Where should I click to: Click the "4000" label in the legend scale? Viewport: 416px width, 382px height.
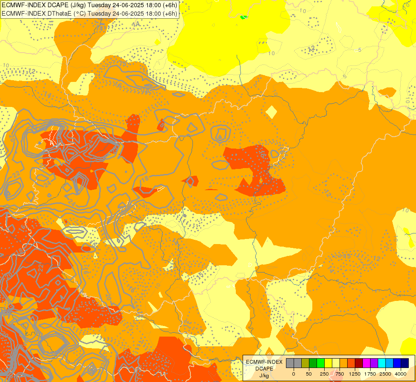pyautogui.click(x=401, y=374)
